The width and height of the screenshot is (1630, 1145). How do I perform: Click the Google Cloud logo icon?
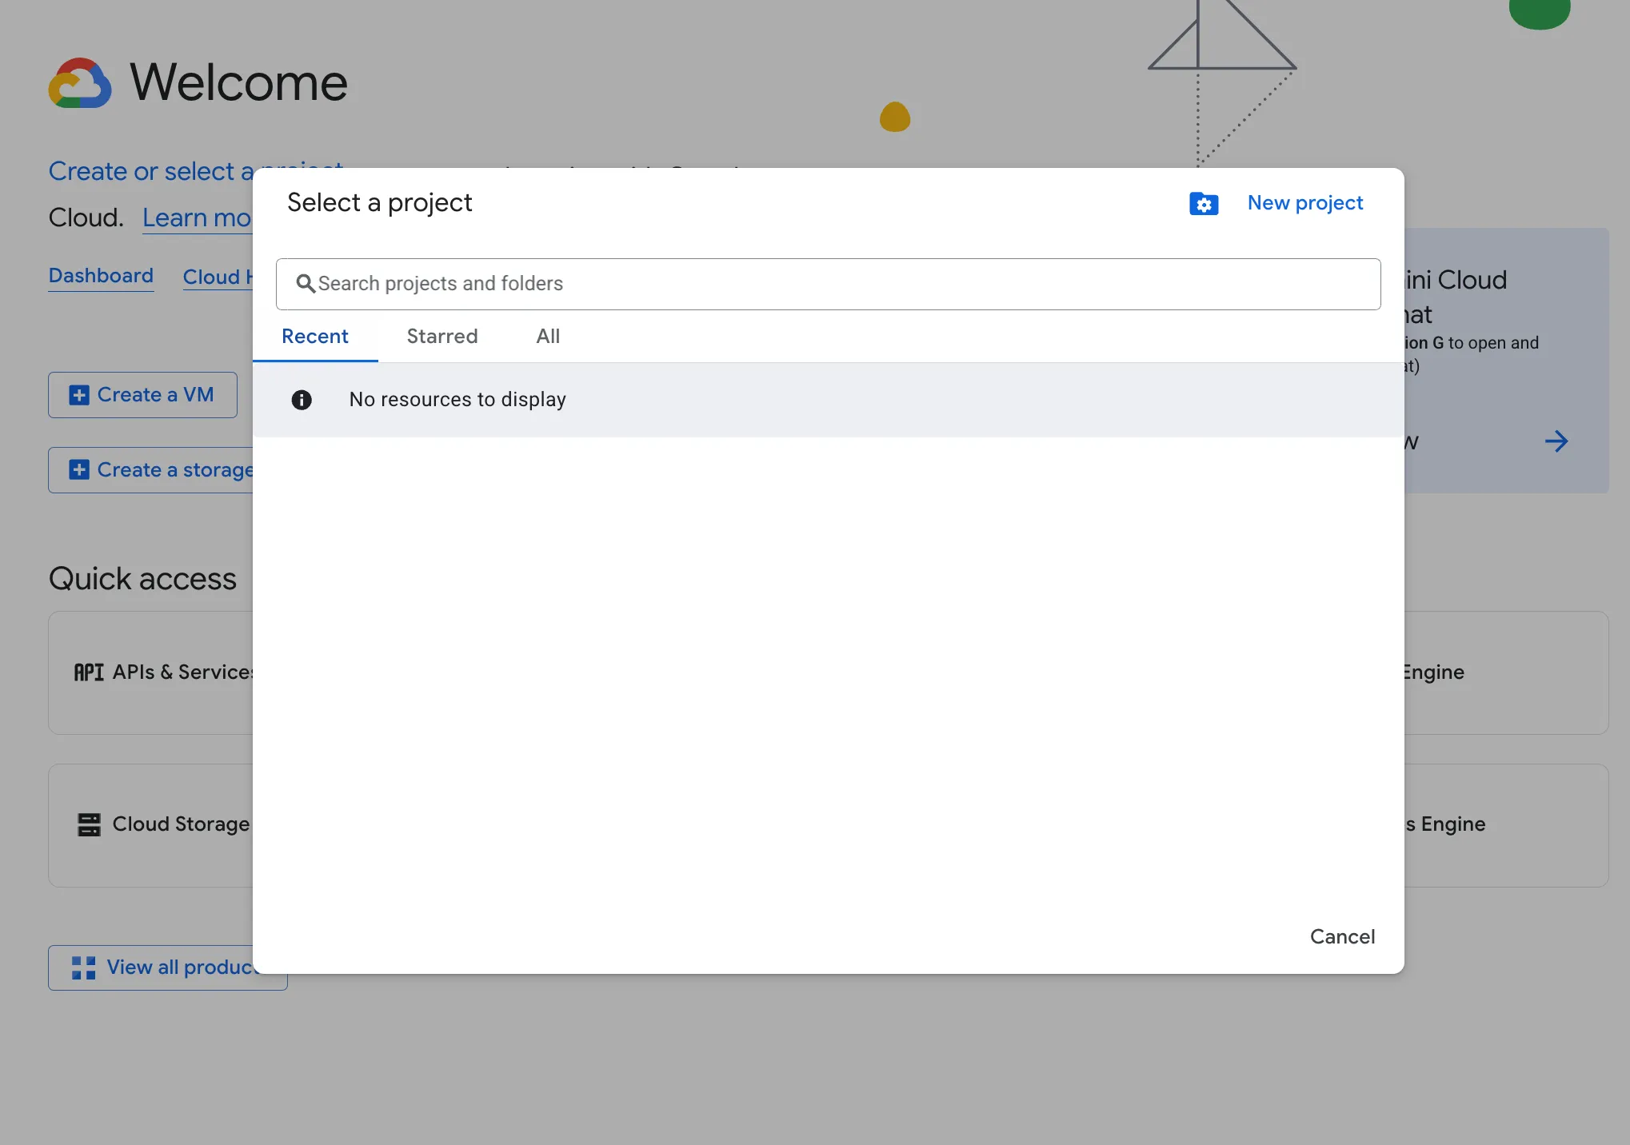pyautogui.click(x=79, y=83)
